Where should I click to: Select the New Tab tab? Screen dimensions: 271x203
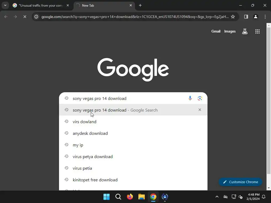(x=104, y=5)
